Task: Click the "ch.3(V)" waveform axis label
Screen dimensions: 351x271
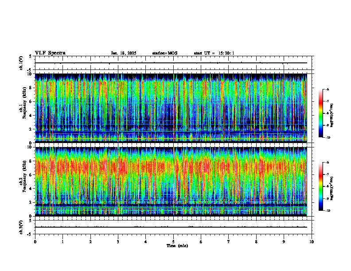Action: click(21, 227)
